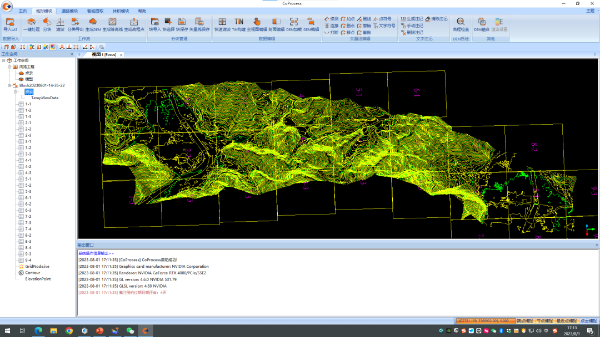Select the 分块 block-splitting tool
The height and width of the screenshot is (337, 600).
47,24
